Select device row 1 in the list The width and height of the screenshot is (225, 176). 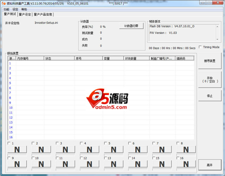[101, 63]
